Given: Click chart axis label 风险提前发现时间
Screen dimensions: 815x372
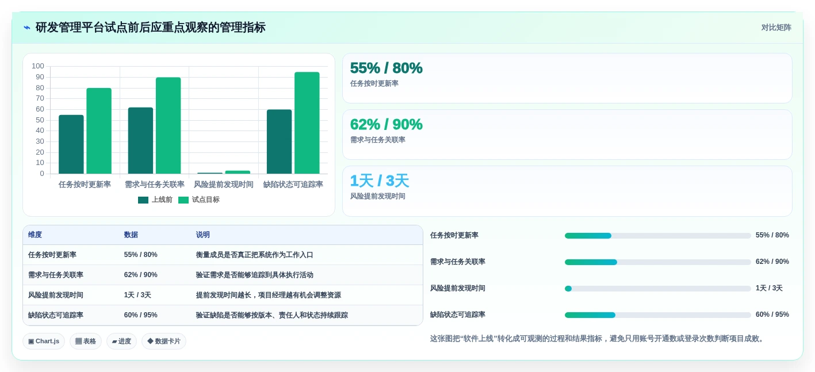Looking at the screenshot, I should pos(224,185).
